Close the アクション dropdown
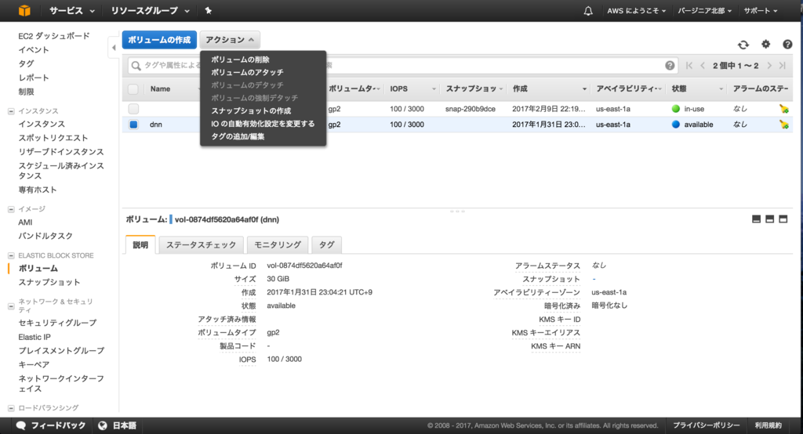The width and height of the screenshot is (803, 434). point(230,39)
